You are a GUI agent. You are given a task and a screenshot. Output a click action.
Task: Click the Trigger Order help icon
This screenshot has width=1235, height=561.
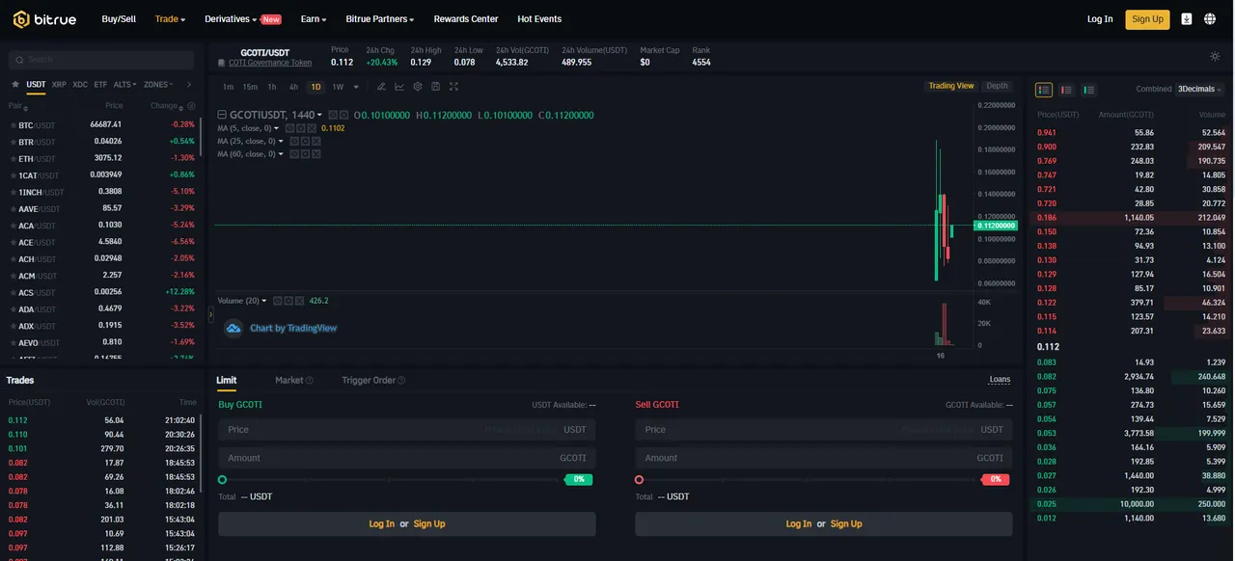click(401, 381)
